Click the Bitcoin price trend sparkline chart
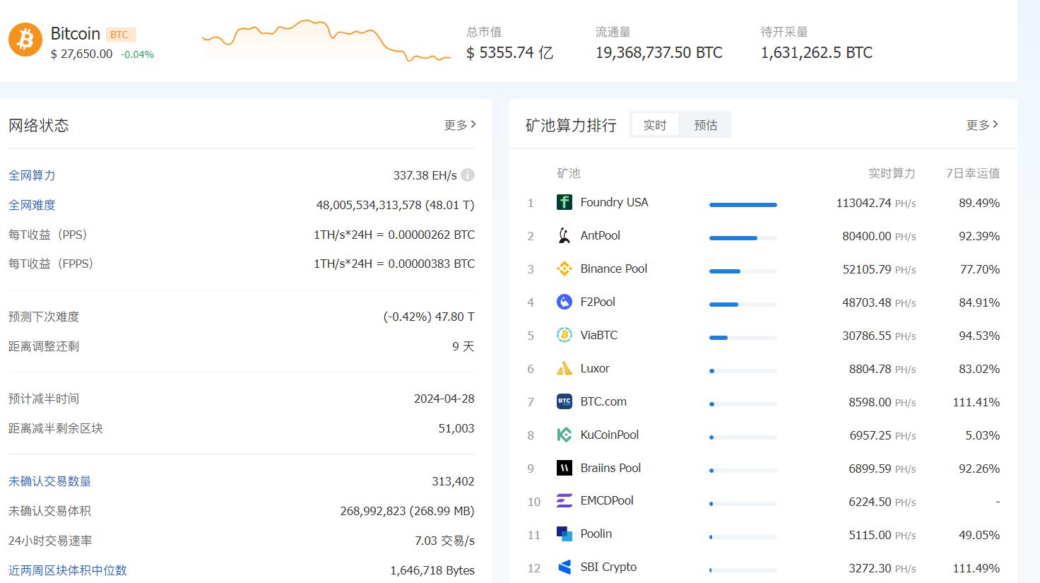Screen dimensions: 1040x583 coord(326,40)
